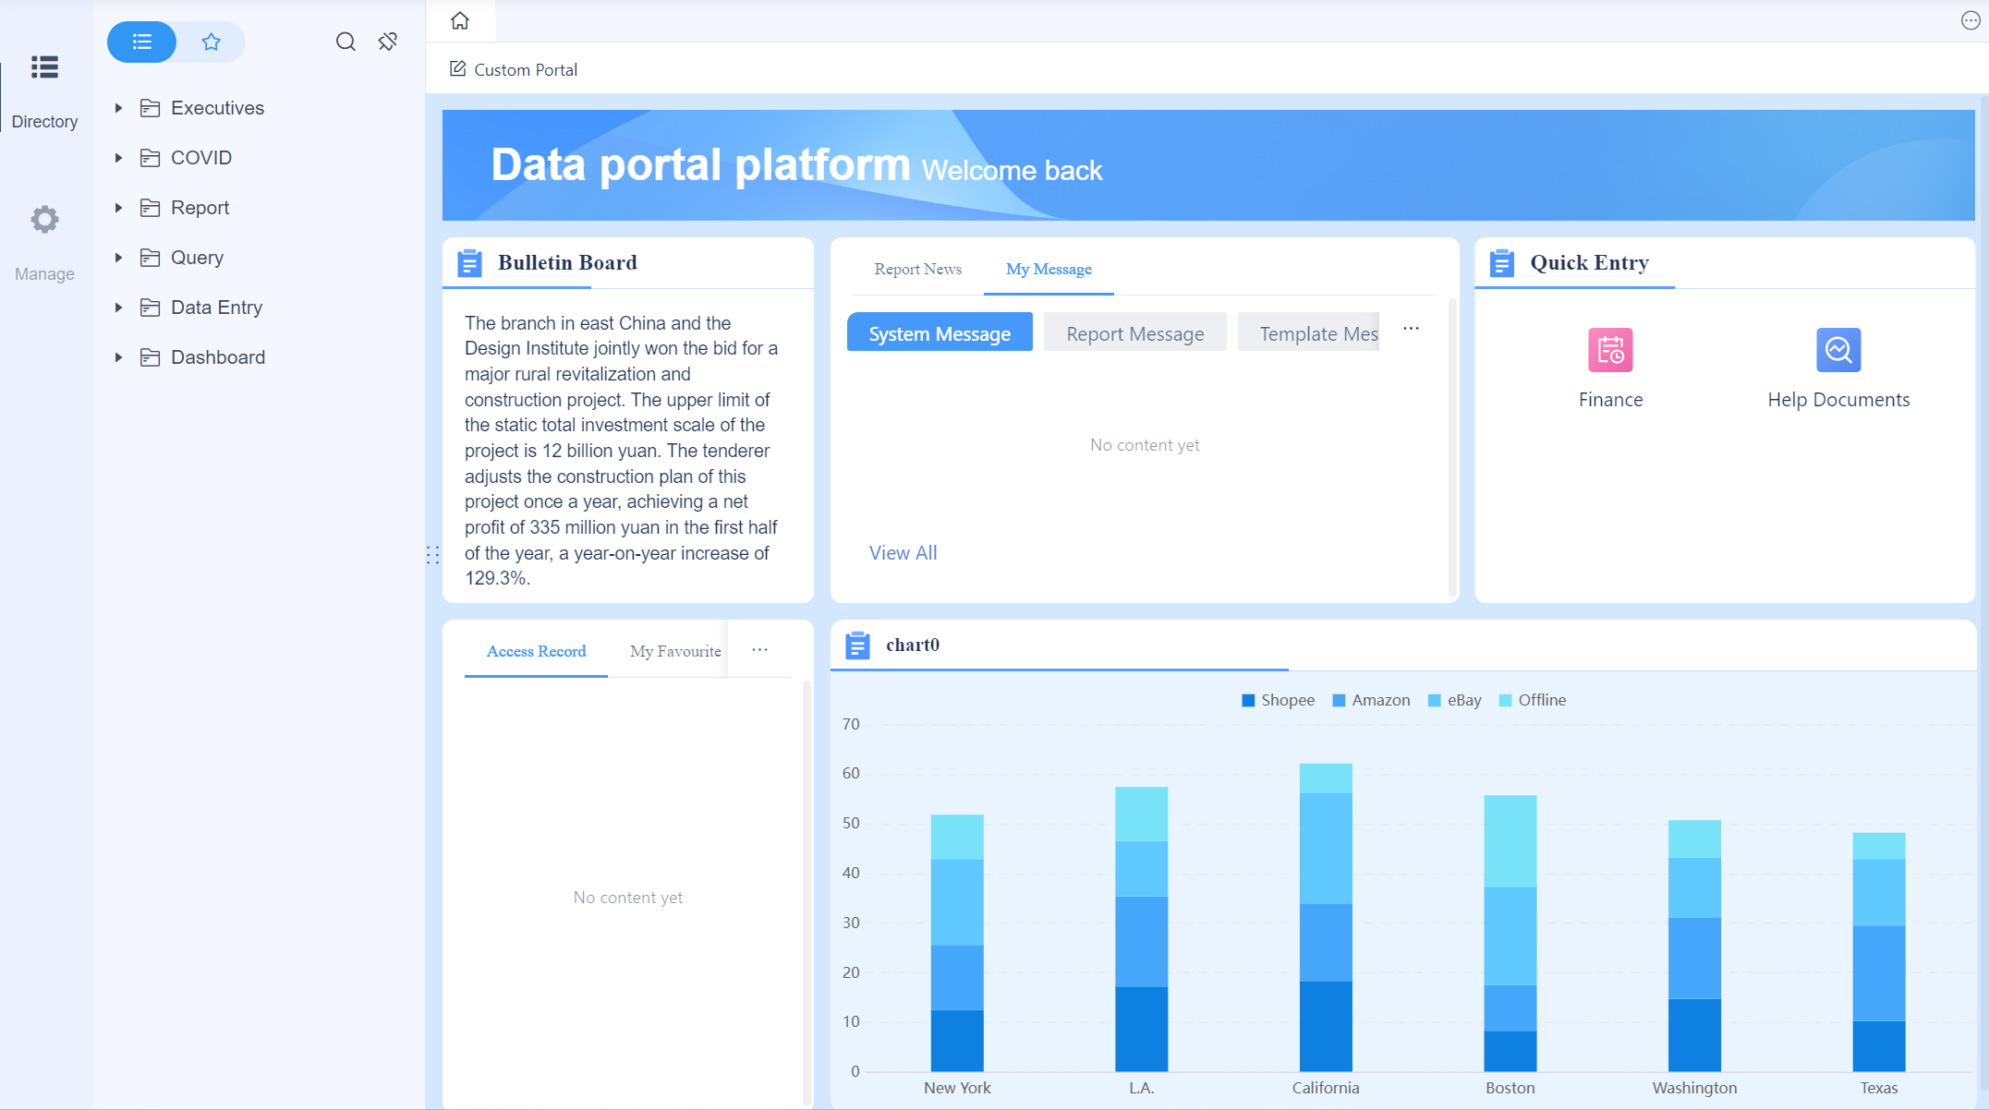Screen dimensions: 1989x1110
Task: Switch to the Report News tab
Action: coord(918,269)
